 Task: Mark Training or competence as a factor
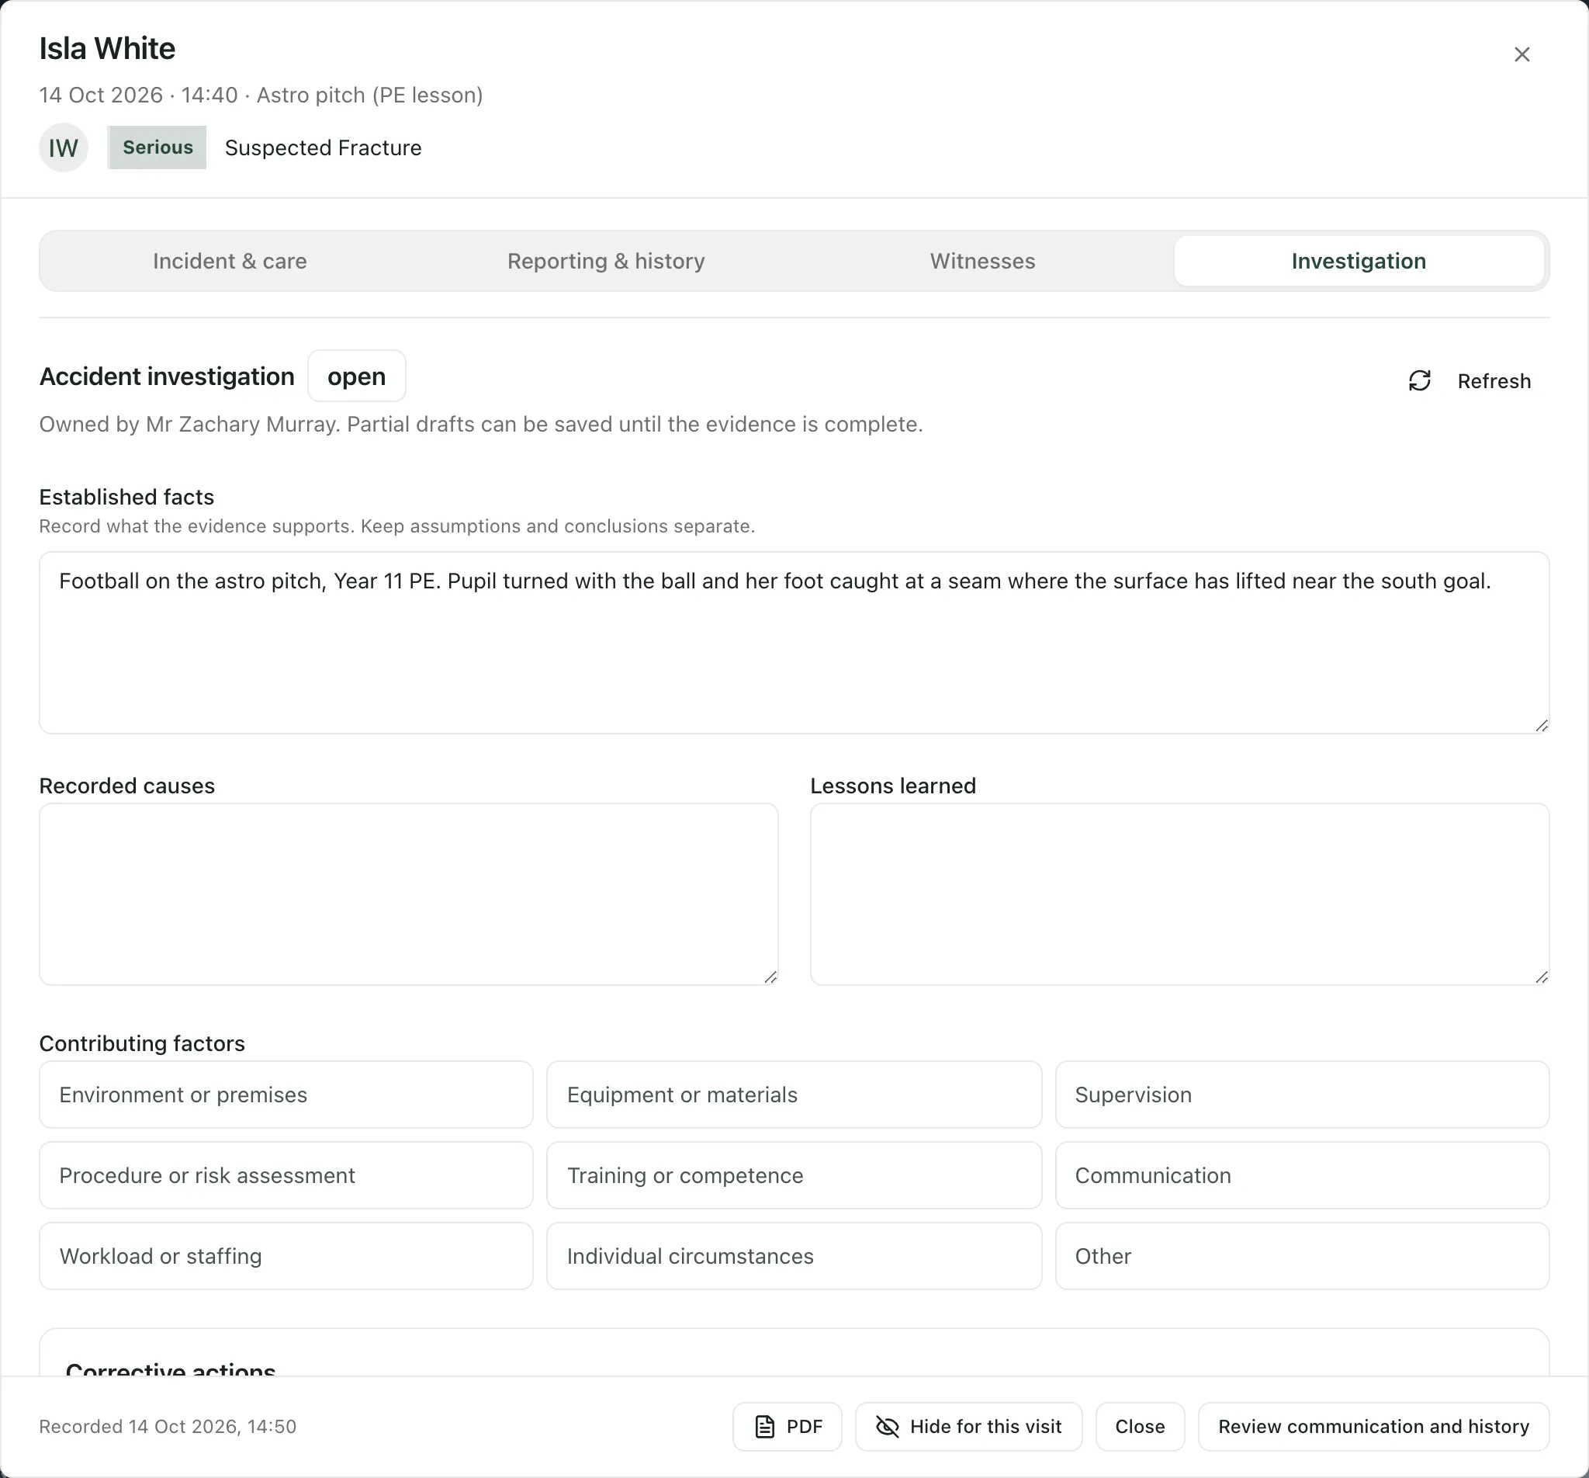(x=794, y=1176)
